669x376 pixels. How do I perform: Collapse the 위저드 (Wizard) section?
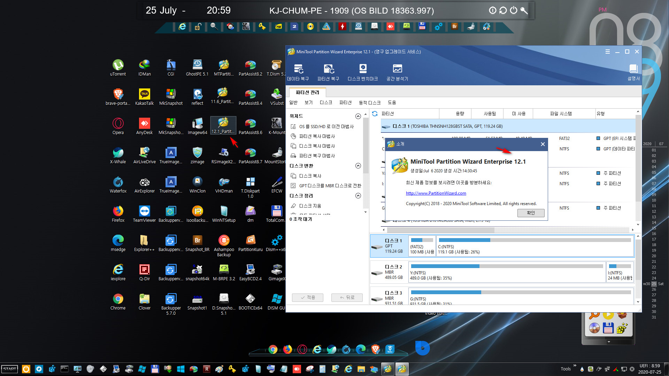(358, 116)
